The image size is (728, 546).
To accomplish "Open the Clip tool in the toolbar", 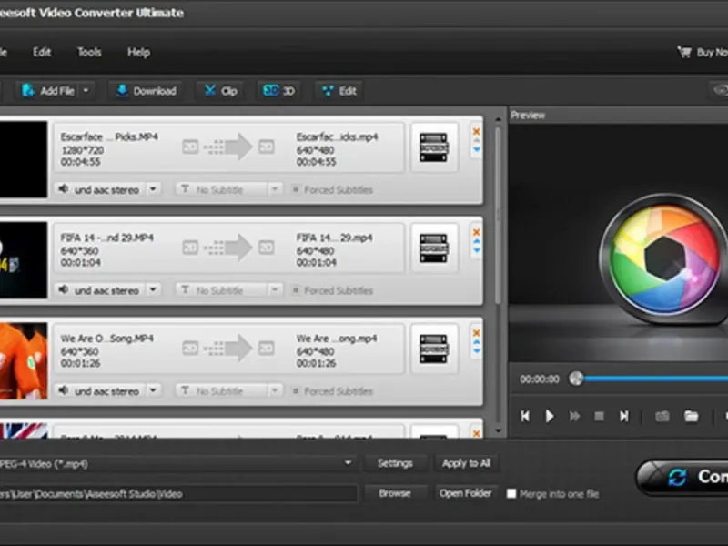I will (x=220, y=91).
